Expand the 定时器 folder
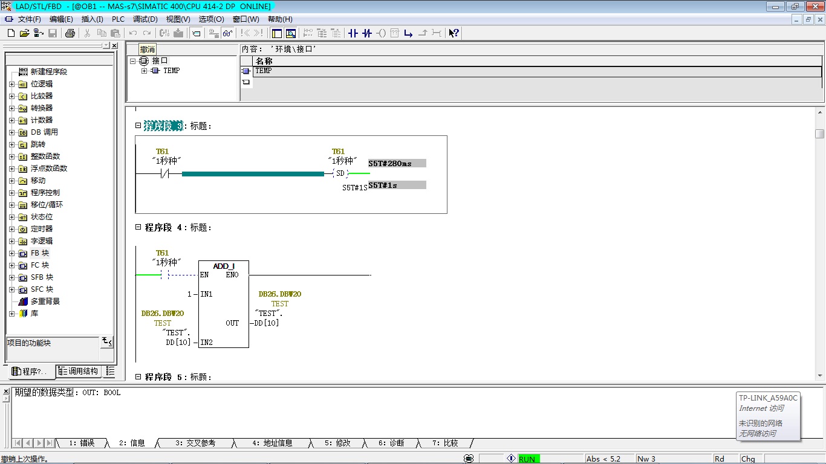The image size is (826, 464). (x=11, y=229)
